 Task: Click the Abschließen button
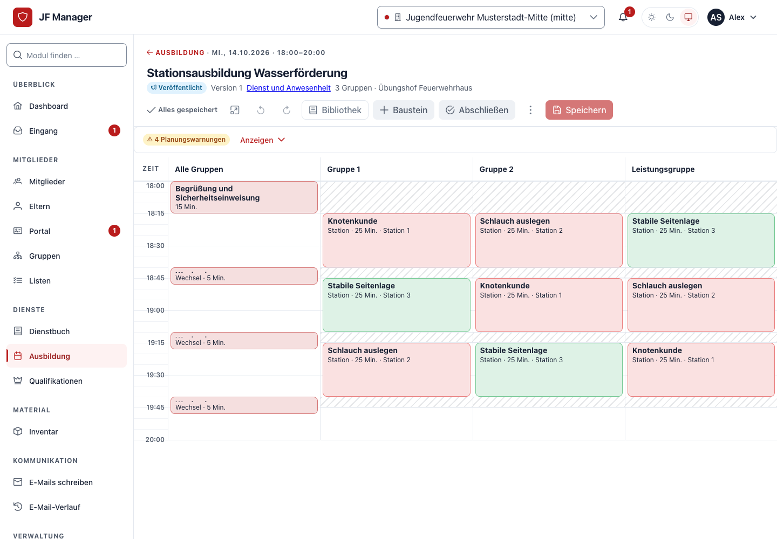[477, 110]
